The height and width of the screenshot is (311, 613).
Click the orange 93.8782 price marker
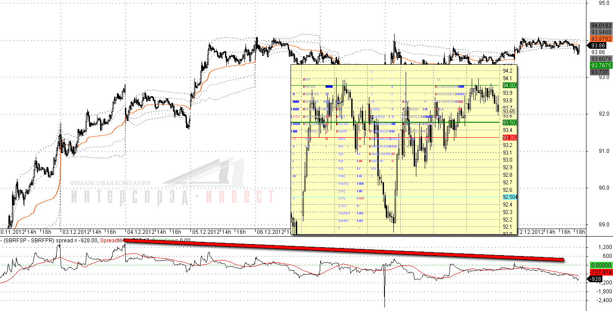(x=601, y=39)
